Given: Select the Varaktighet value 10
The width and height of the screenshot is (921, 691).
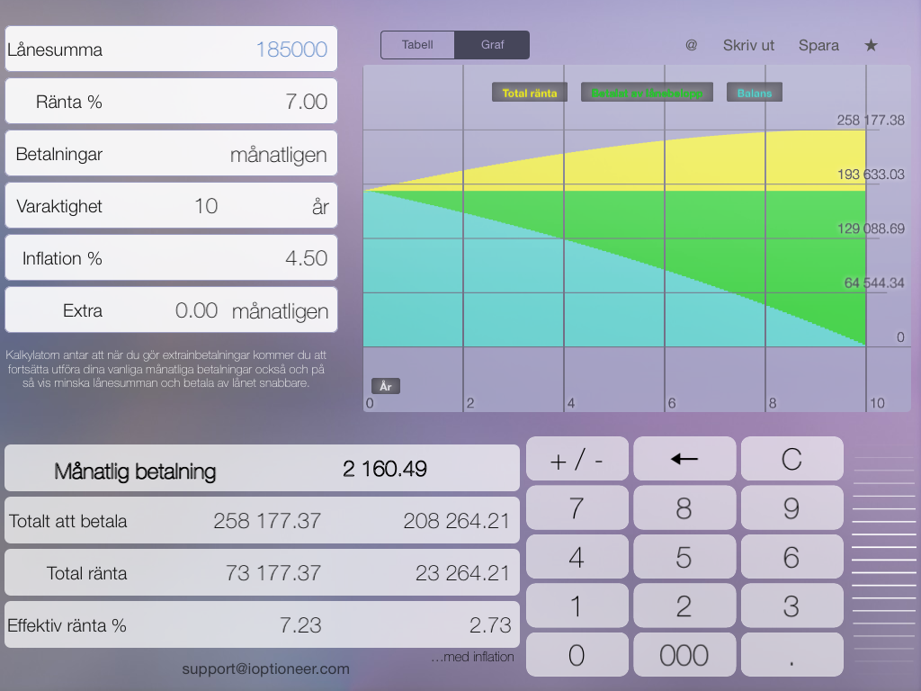Looking at the screenshot, I should [x=206, y=206].
